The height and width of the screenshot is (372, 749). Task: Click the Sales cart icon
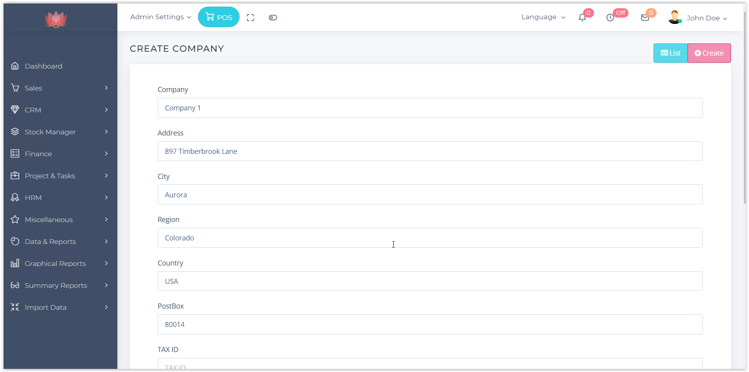point(15,88)
